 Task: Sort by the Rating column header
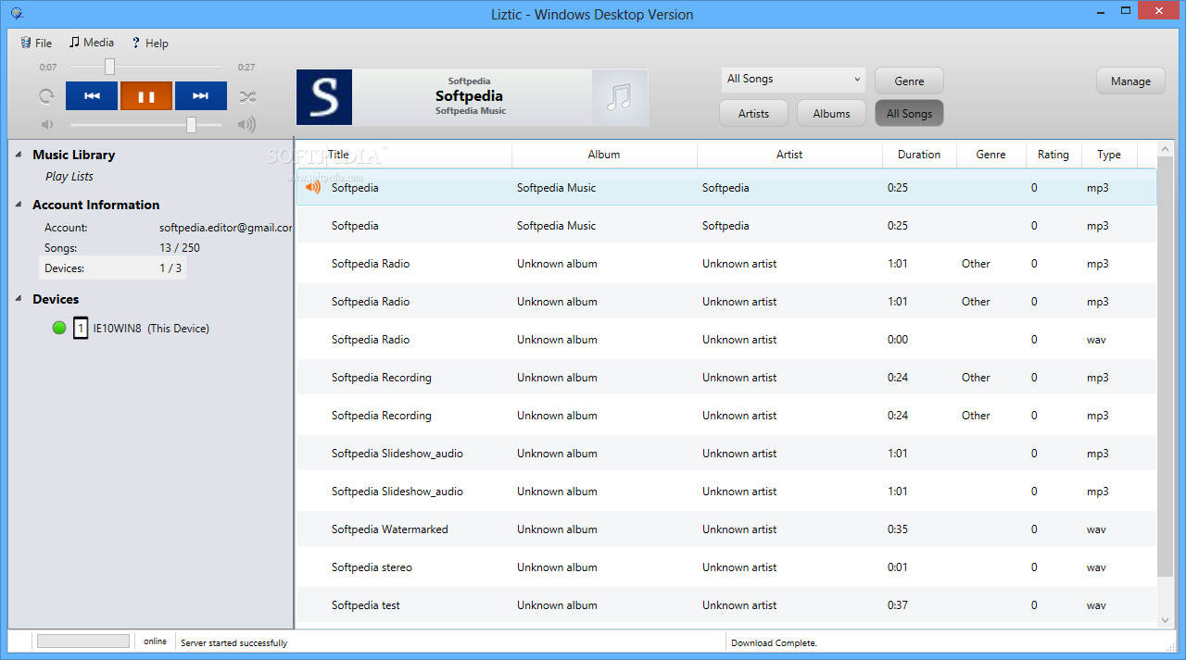point(1054,155)
